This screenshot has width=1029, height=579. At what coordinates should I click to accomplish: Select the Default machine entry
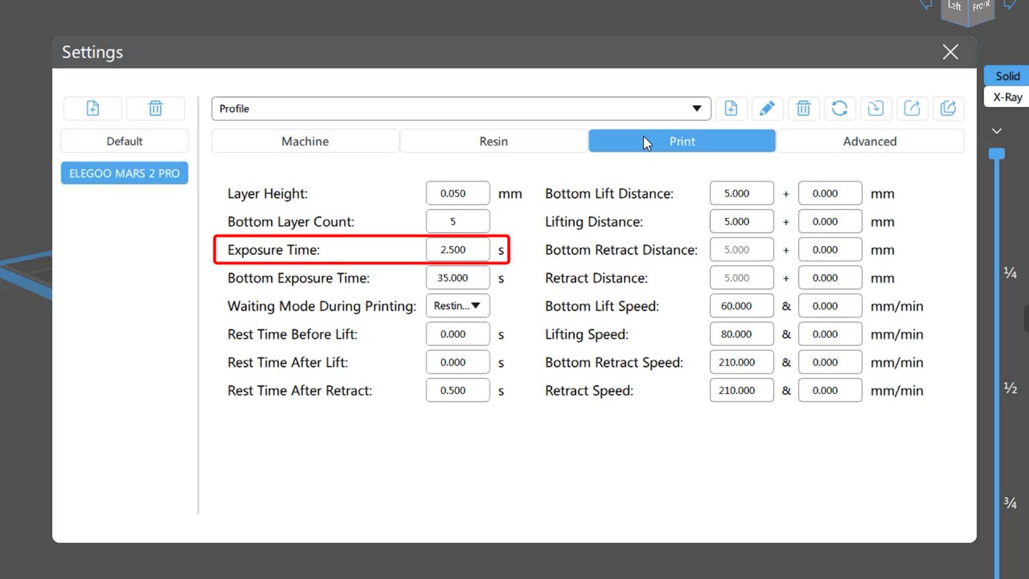point(125,141)
